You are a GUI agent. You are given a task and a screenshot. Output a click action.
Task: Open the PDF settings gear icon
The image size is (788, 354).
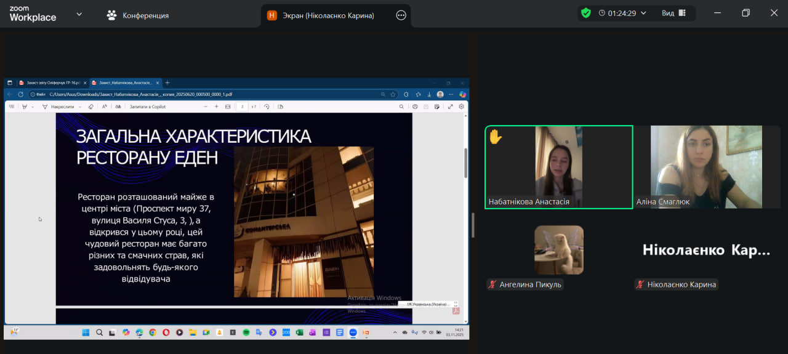pyautogui.click(x=462, y=107)
